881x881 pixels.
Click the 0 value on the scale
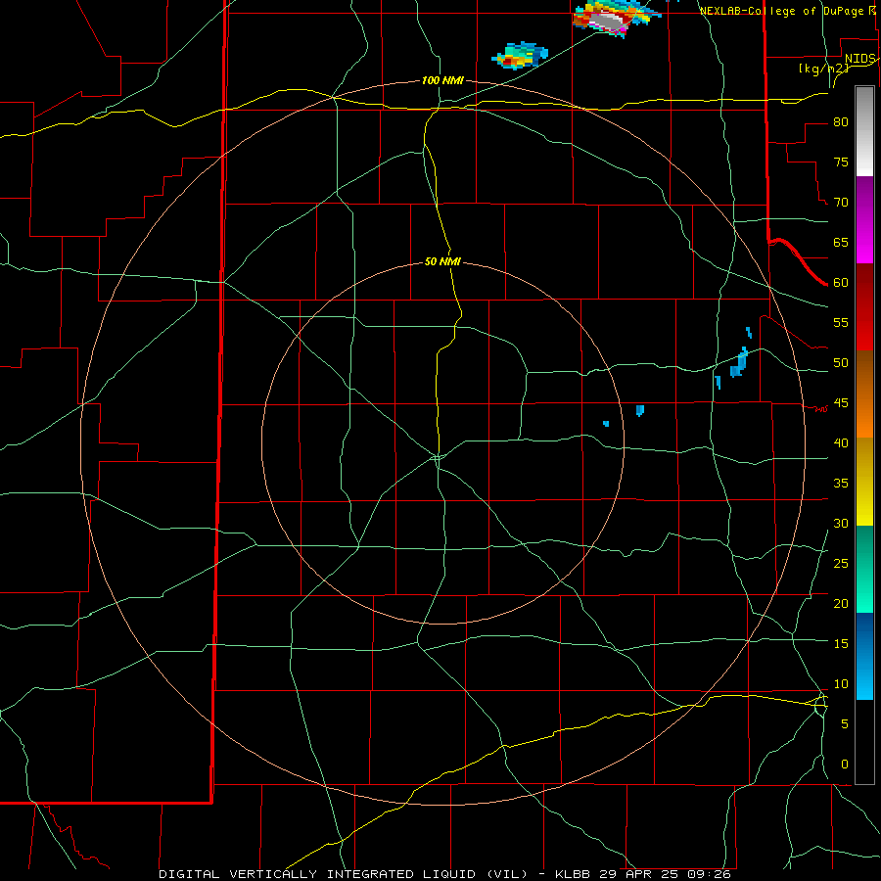[844, 765]
